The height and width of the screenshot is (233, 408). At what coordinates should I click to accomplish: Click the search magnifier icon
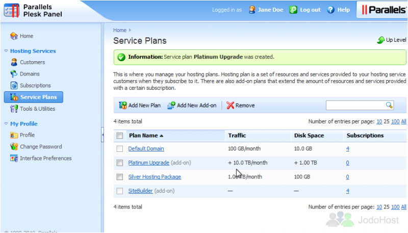coord(389,105)
